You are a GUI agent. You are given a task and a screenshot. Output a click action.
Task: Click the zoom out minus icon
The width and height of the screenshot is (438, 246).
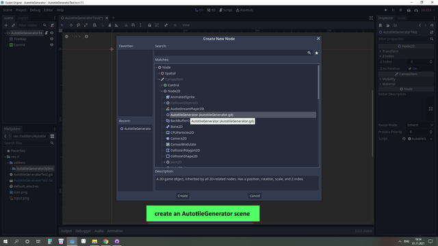66,36
